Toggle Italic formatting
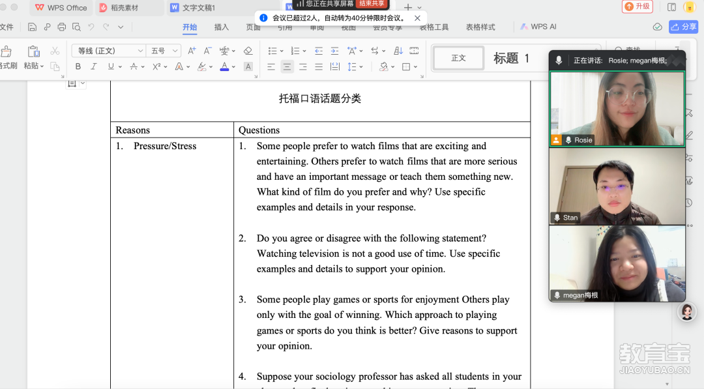The width and height of the screenshot is (704, 389). pos(94,66)
